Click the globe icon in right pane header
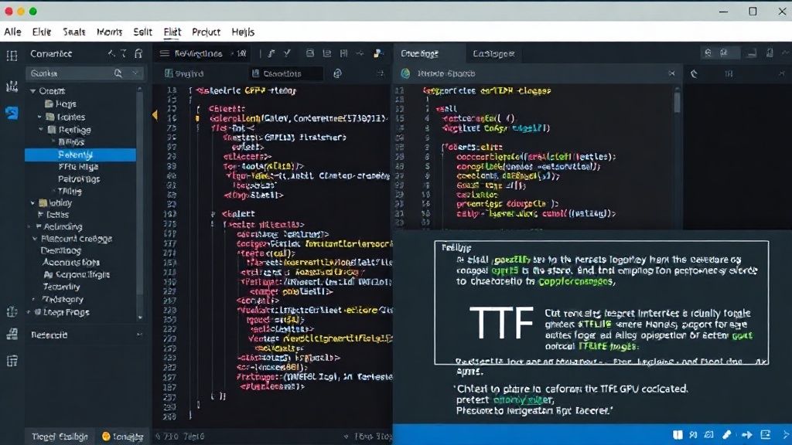This screenshot has height=445, width=792. tap(405, 73)
